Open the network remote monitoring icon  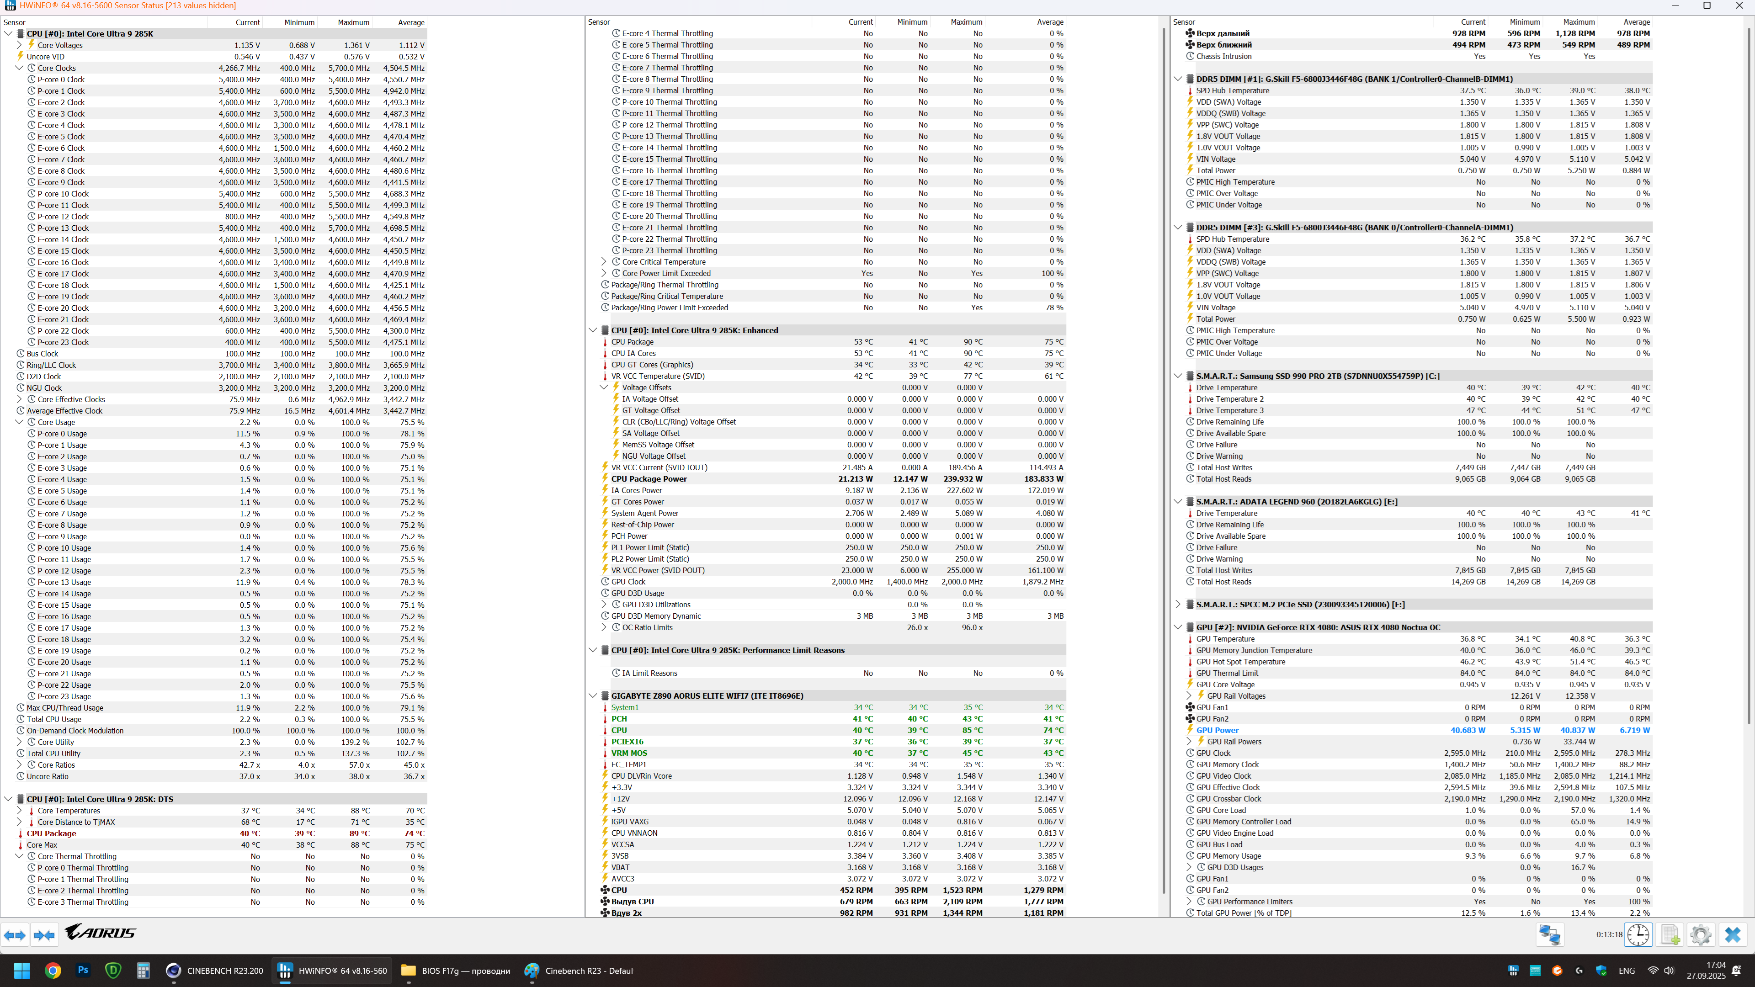1549,934
